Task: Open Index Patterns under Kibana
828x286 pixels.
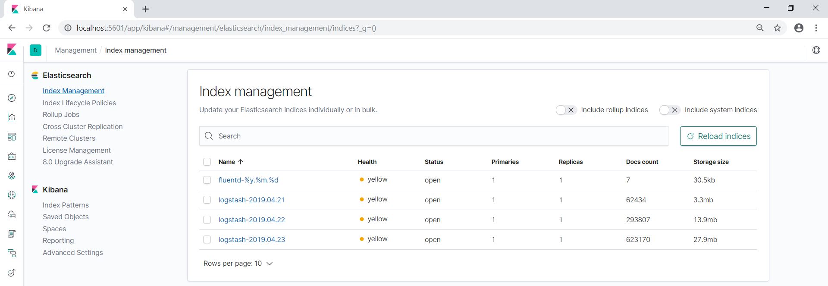Action: (x=66, y=205)
